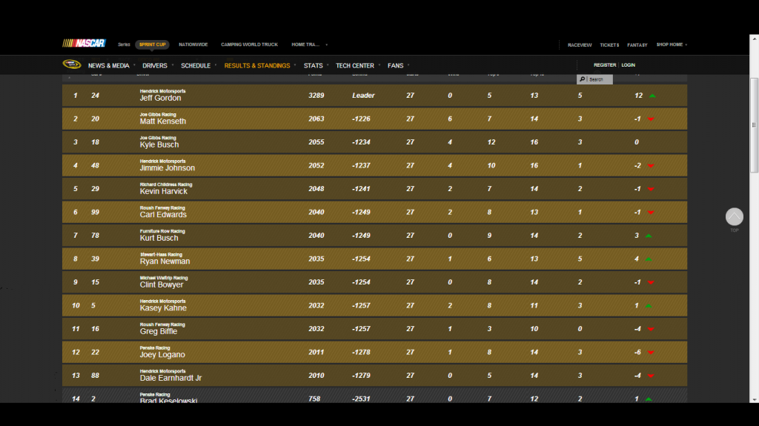Expand the Shop Home dropdown
Image resolution: width=759 pixels, height=426 pixels.
671,44
